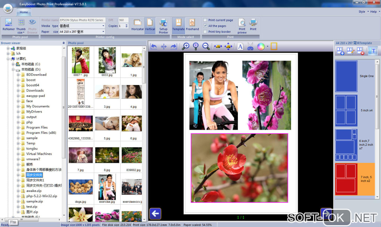Expand the Virtual Machines folder
This screenshot has height=227, width=381.
(x=18, y=154)
